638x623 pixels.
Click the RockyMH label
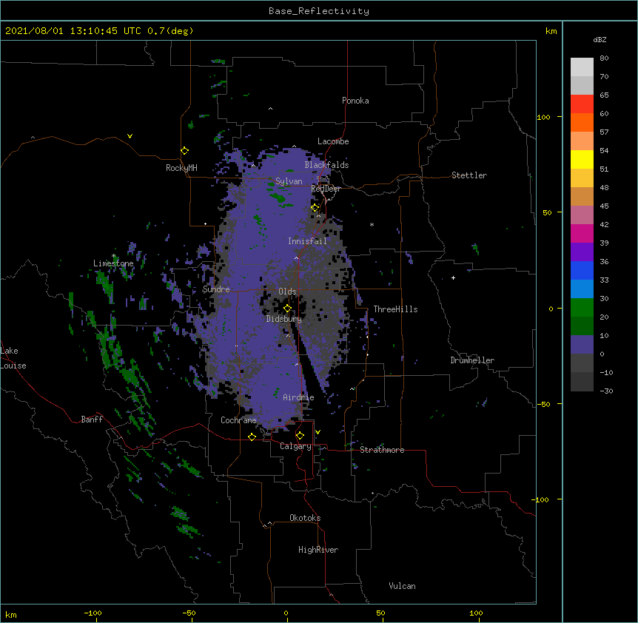point(181,168)
